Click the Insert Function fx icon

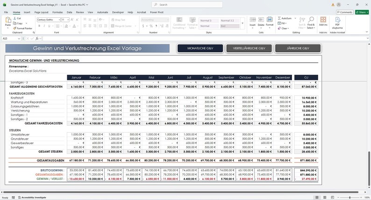[x=37, y=38]
